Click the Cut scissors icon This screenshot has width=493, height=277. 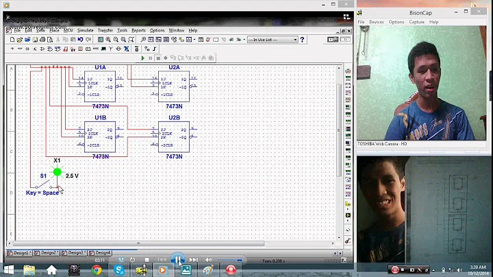58,40
